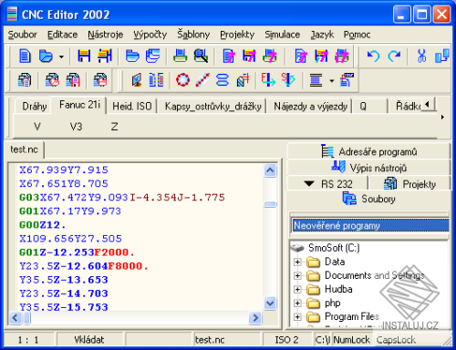456x350 pixels.
Task: Select the test.nc document tab
Action: pos(25,149)
